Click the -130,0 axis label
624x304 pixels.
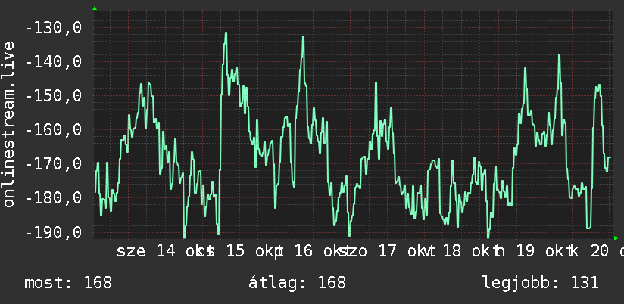[x=53, y=28]
